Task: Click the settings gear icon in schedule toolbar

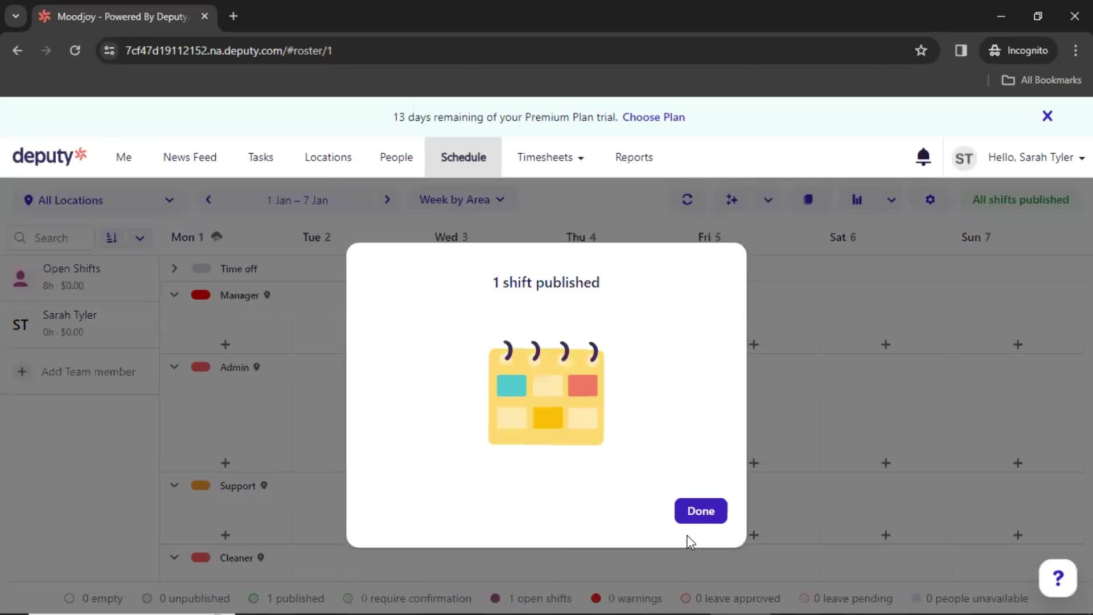Action: pyautogui.click(x=931, y=199)
